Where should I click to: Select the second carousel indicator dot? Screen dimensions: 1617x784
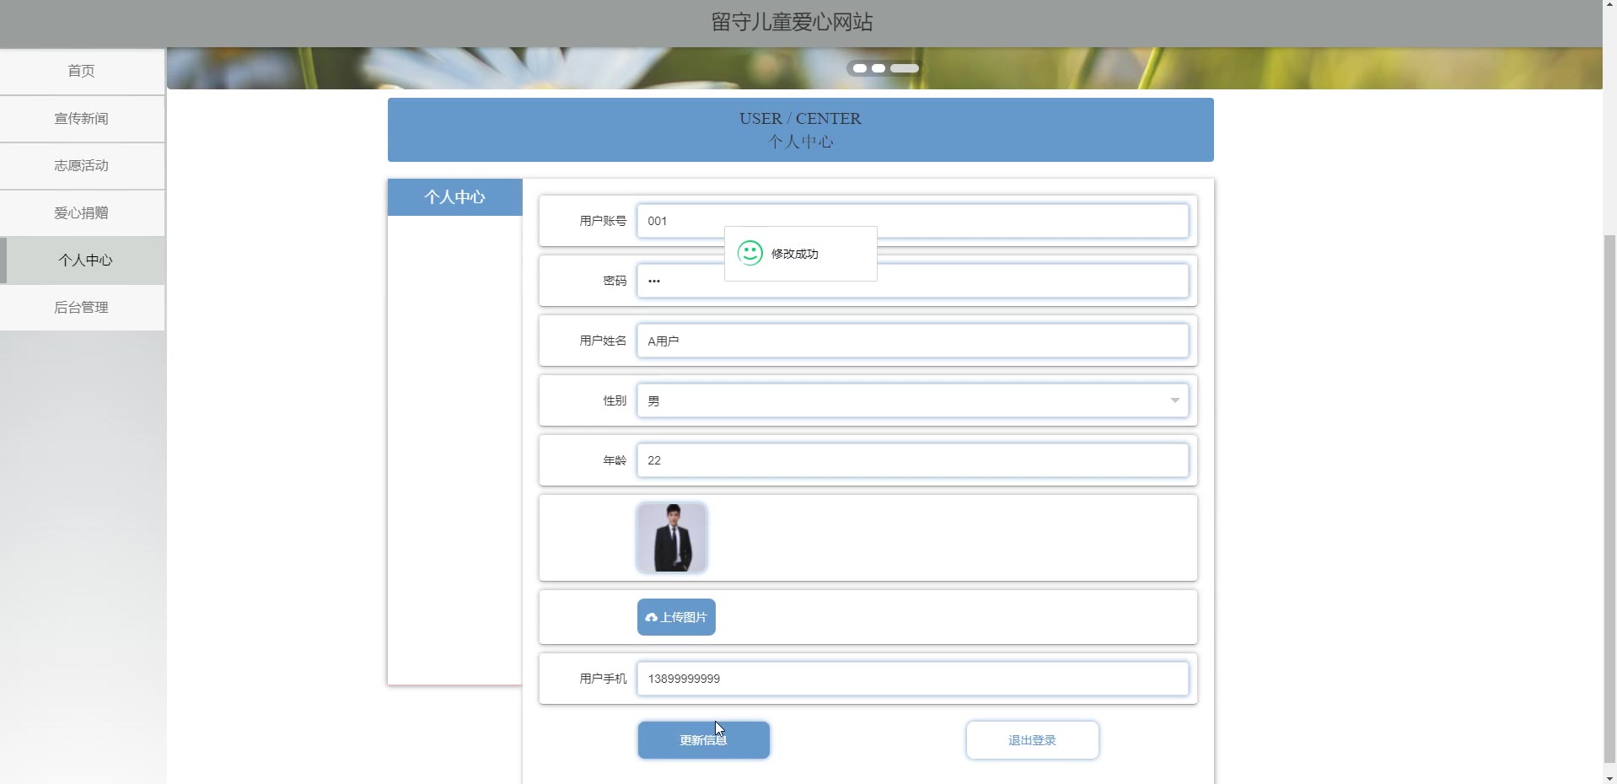(878, 68)
